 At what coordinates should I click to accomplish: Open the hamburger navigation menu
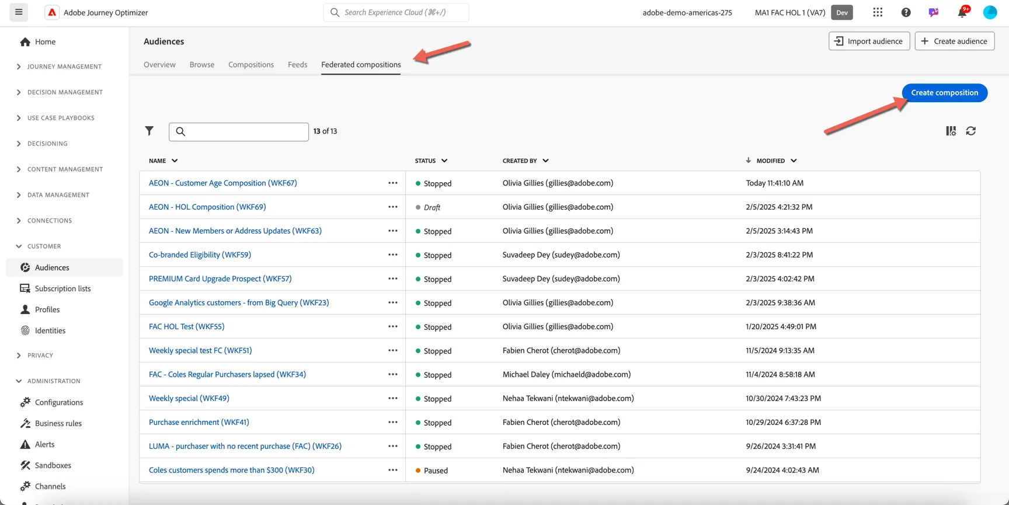19,12
